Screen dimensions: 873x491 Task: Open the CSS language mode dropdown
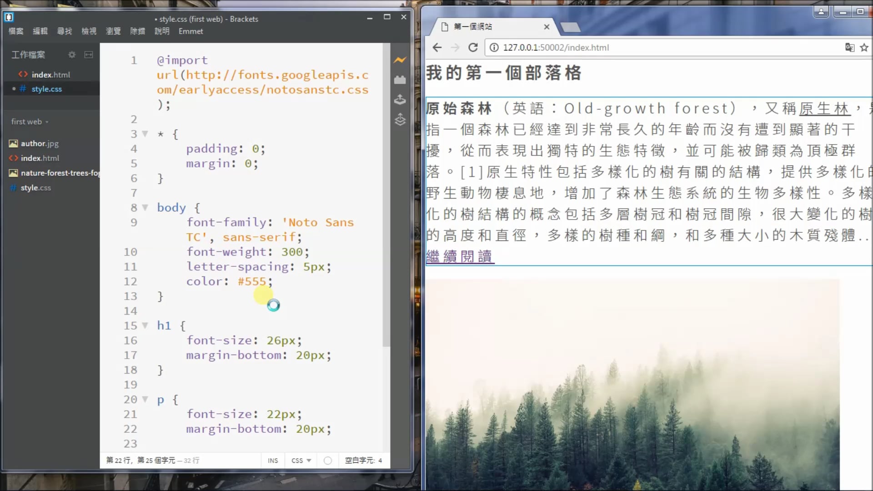[x=301, y=461]
